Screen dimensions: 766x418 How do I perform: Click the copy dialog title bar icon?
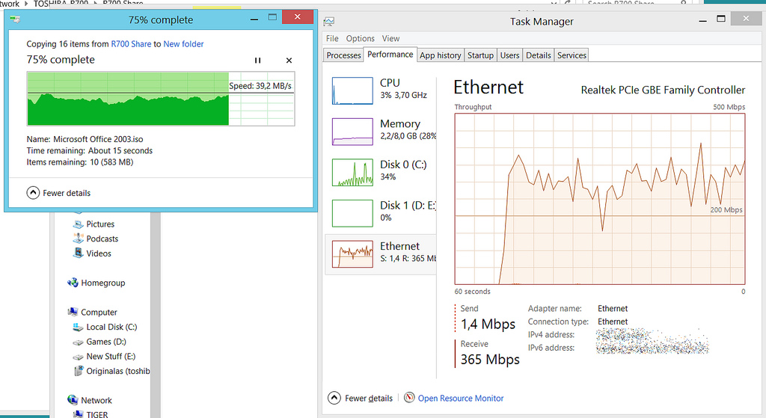coord(15,19)
